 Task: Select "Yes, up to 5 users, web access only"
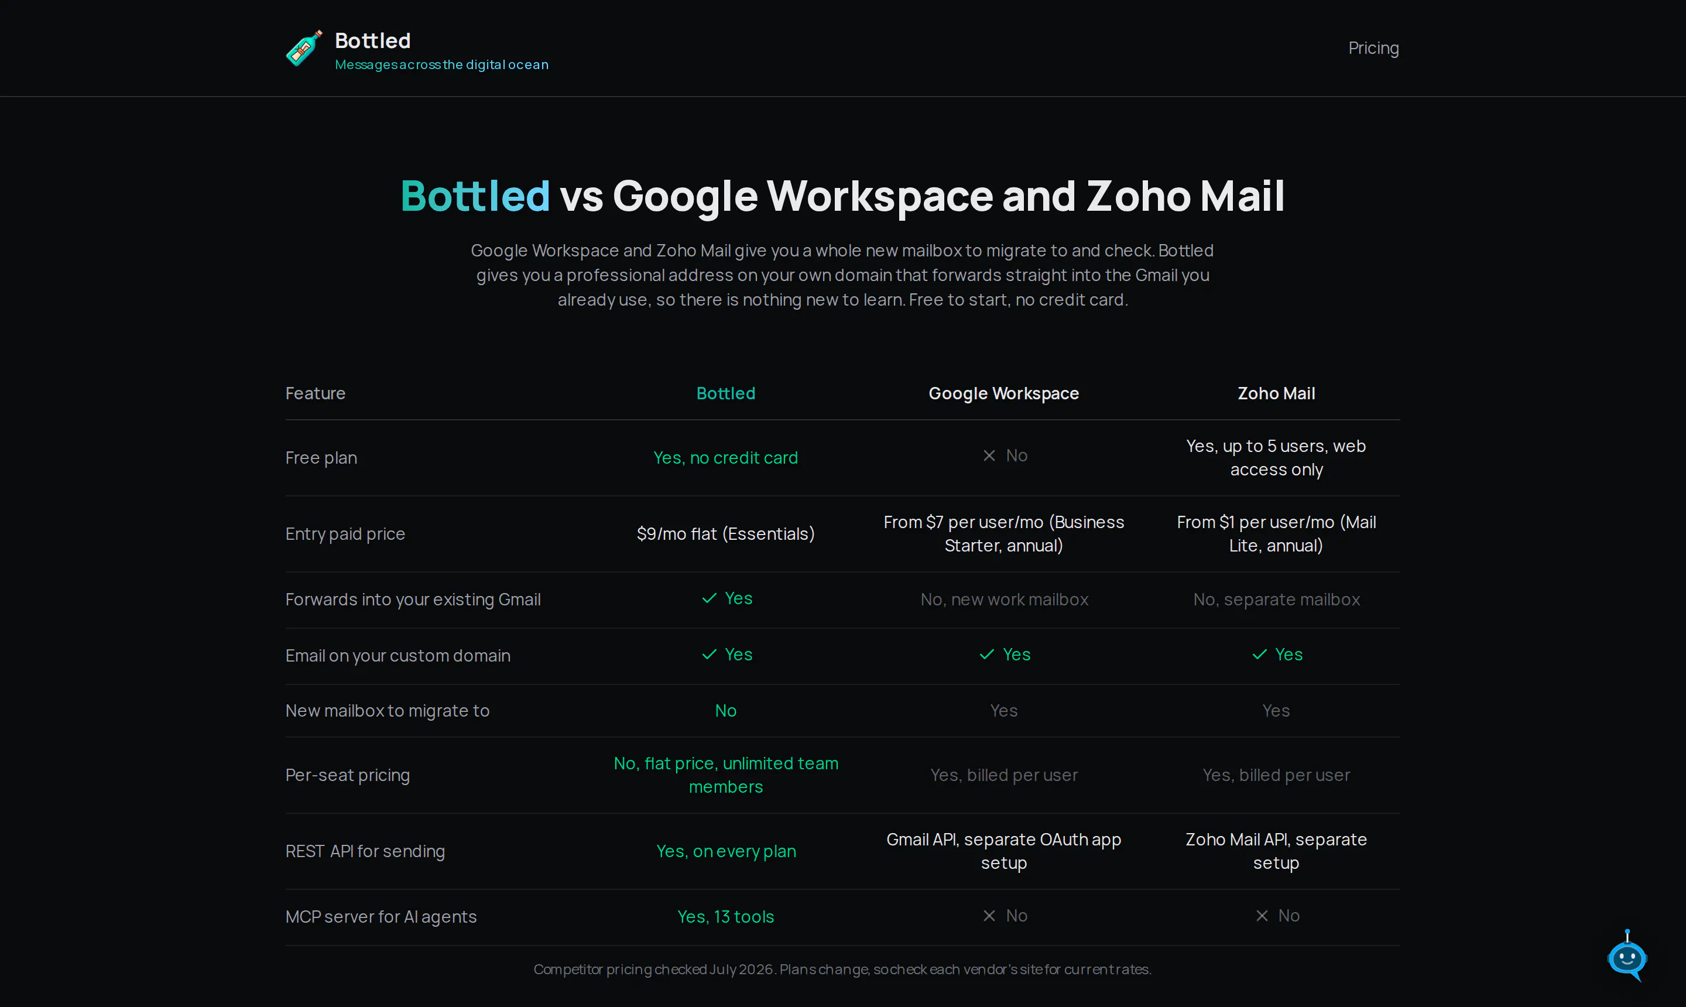point(1276,458)
